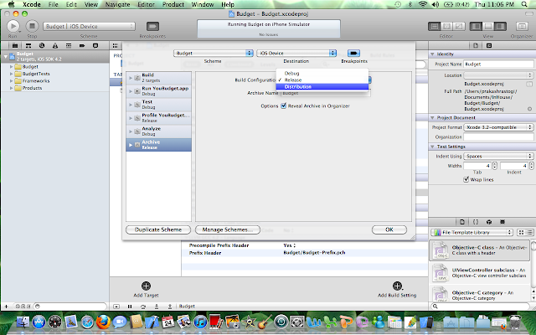Viewport: 536px width, 335px height.
Task: Open toolbar Budget iOS Device scheme selector
Action: [90, 26]
